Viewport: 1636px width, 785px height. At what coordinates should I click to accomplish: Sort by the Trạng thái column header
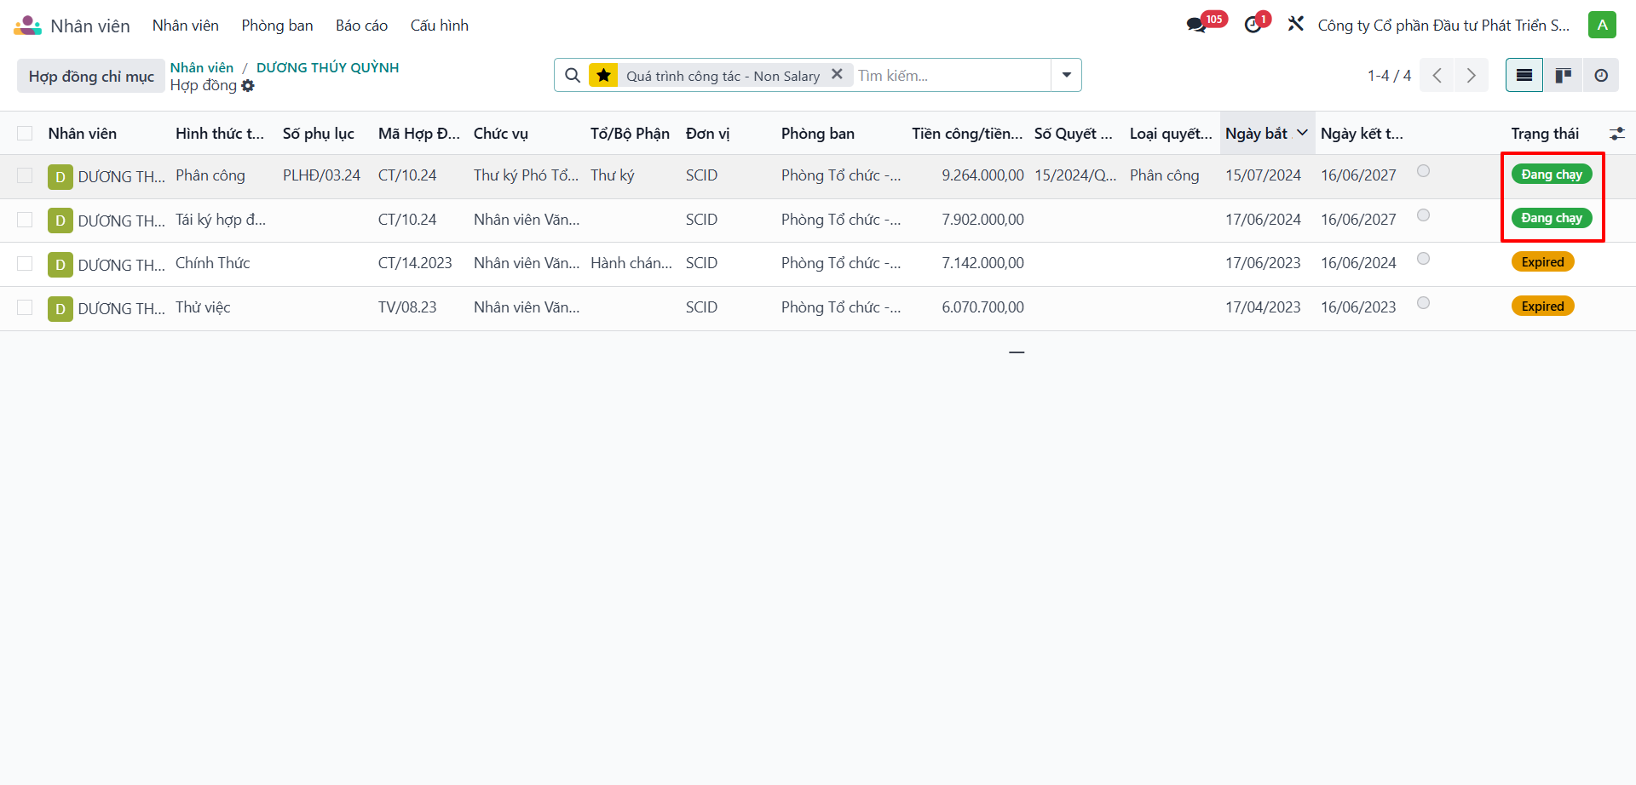1545,134
